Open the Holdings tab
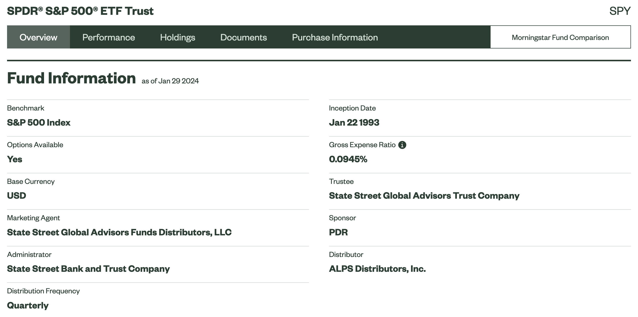The width and height of the screenshot is (638, 317). coord(177,37)
